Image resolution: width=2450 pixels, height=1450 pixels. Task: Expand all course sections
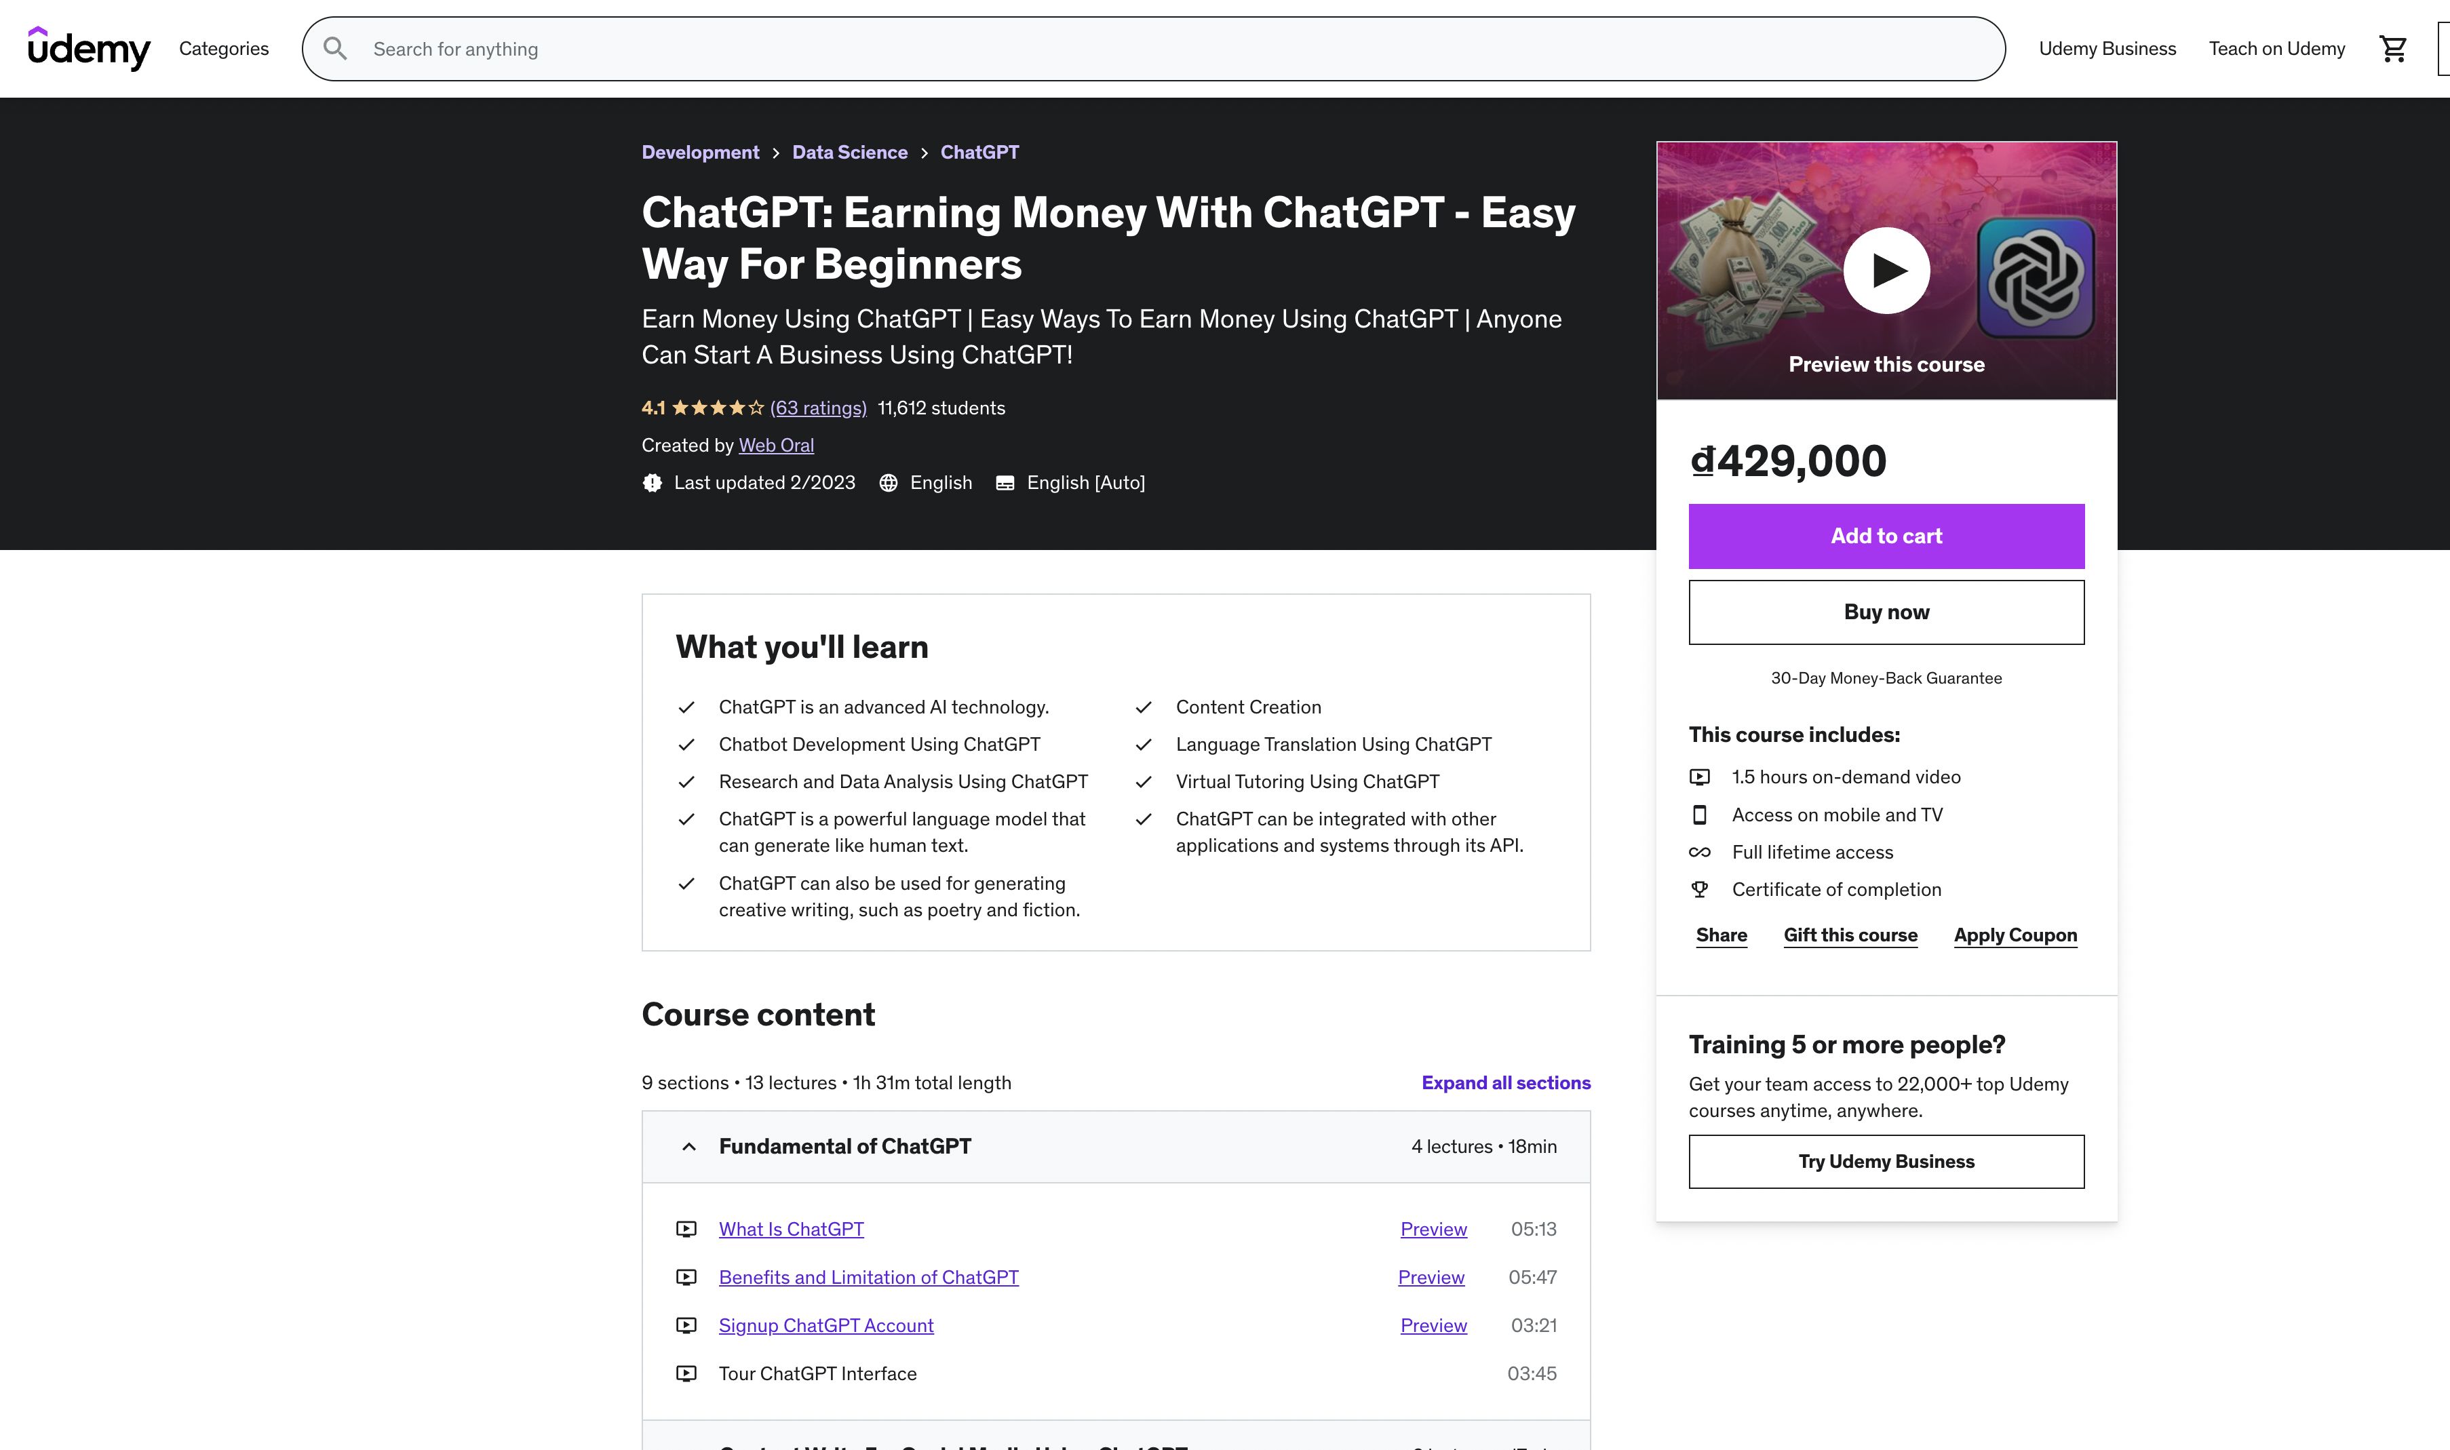(1505, 1082)
